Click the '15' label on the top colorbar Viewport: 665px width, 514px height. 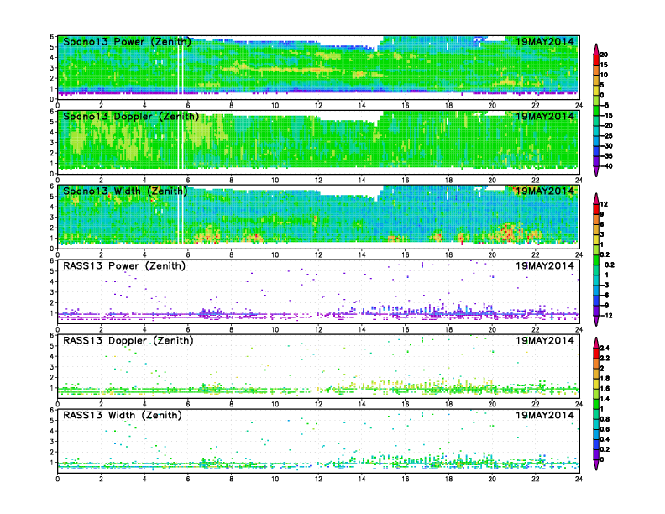(x=604, y=65)
